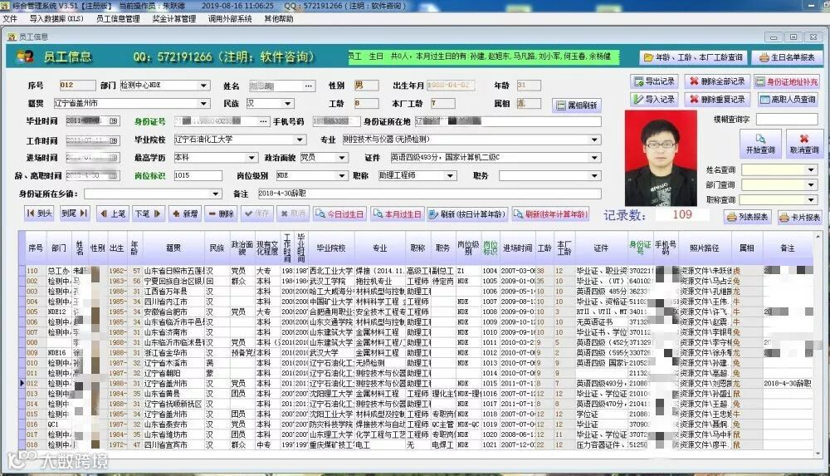Cancel search with 取消查询
The height and width of the screenshot is (476, 830).
(804, 144)
